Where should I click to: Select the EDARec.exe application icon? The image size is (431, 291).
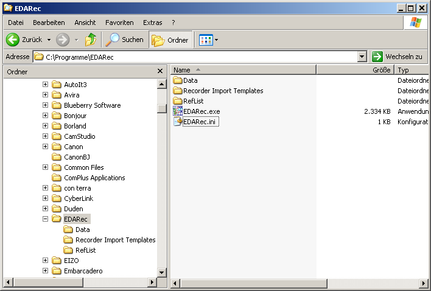point(178,111)
